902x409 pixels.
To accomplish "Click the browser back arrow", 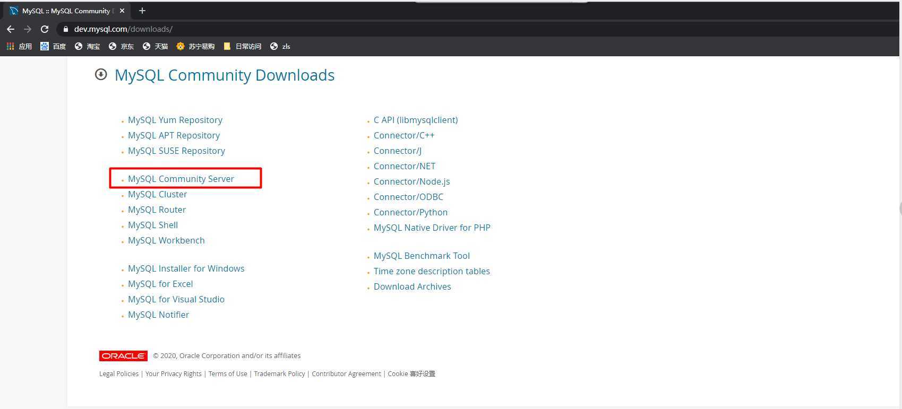I will click(11, 29).
